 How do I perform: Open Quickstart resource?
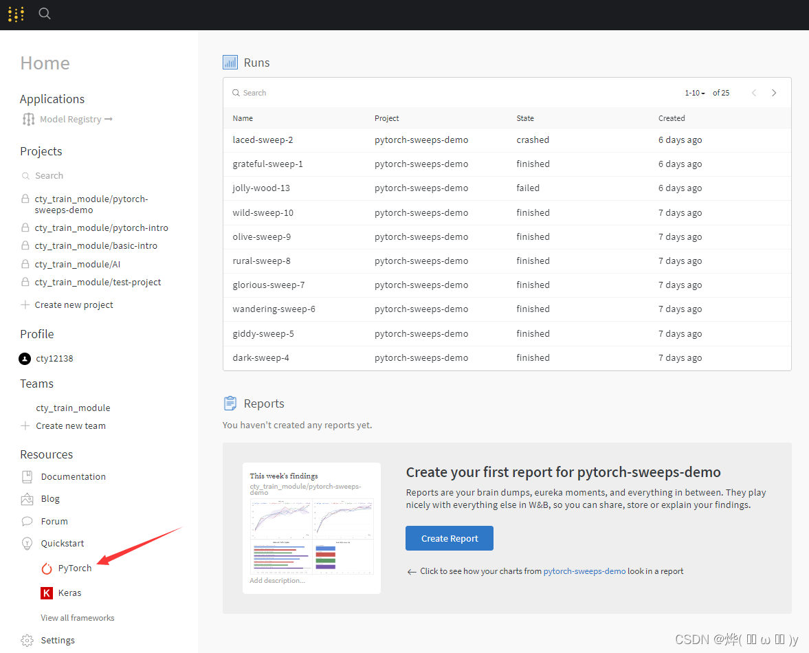pos(63,543)
